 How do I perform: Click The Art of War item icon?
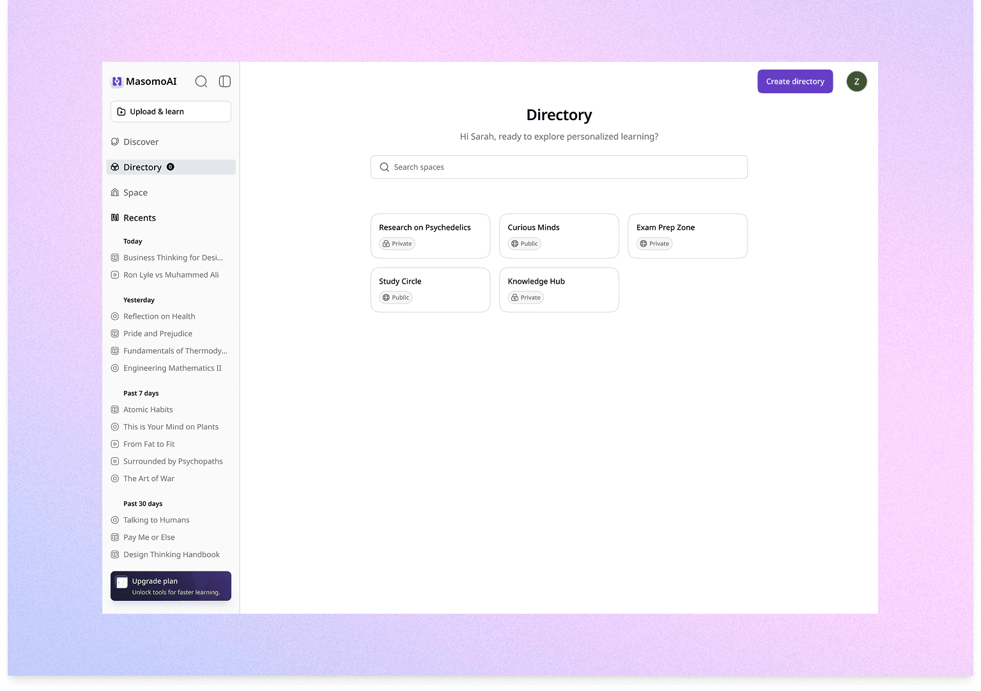(115, 479)
